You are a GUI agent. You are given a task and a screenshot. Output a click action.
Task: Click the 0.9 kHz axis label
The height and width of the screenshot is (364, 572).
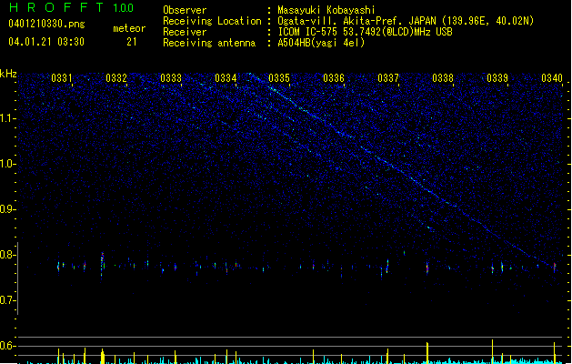[7, 209]
